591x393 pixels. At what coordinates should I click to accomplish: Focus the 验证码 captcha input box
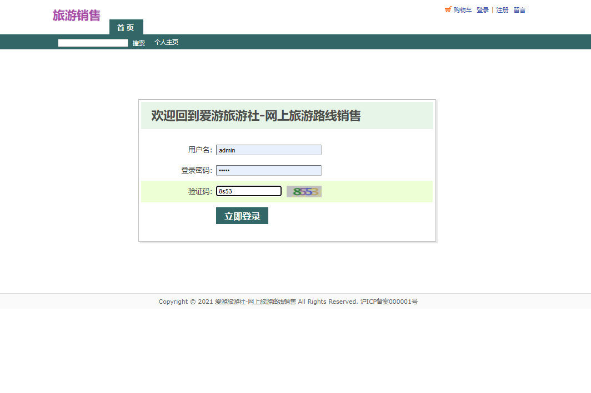[248, 191]
